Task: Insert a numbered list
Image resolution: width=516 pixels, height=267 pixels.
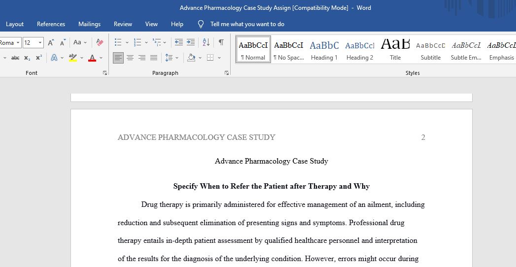Action: point(137,42)
